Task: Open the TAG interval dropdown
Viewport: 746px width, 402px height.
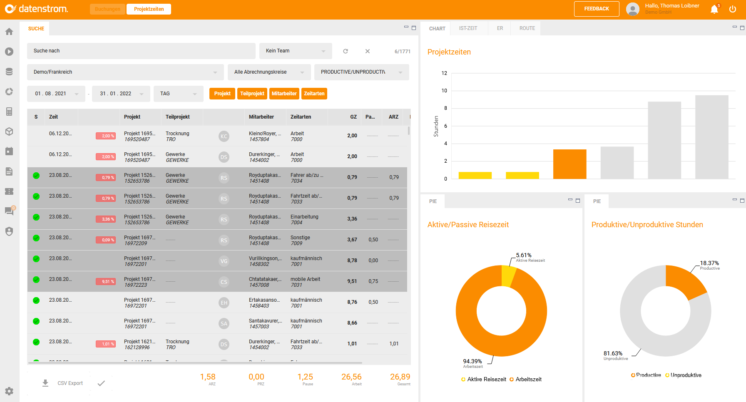Action: pyautogui.click(x=178, y=94)
